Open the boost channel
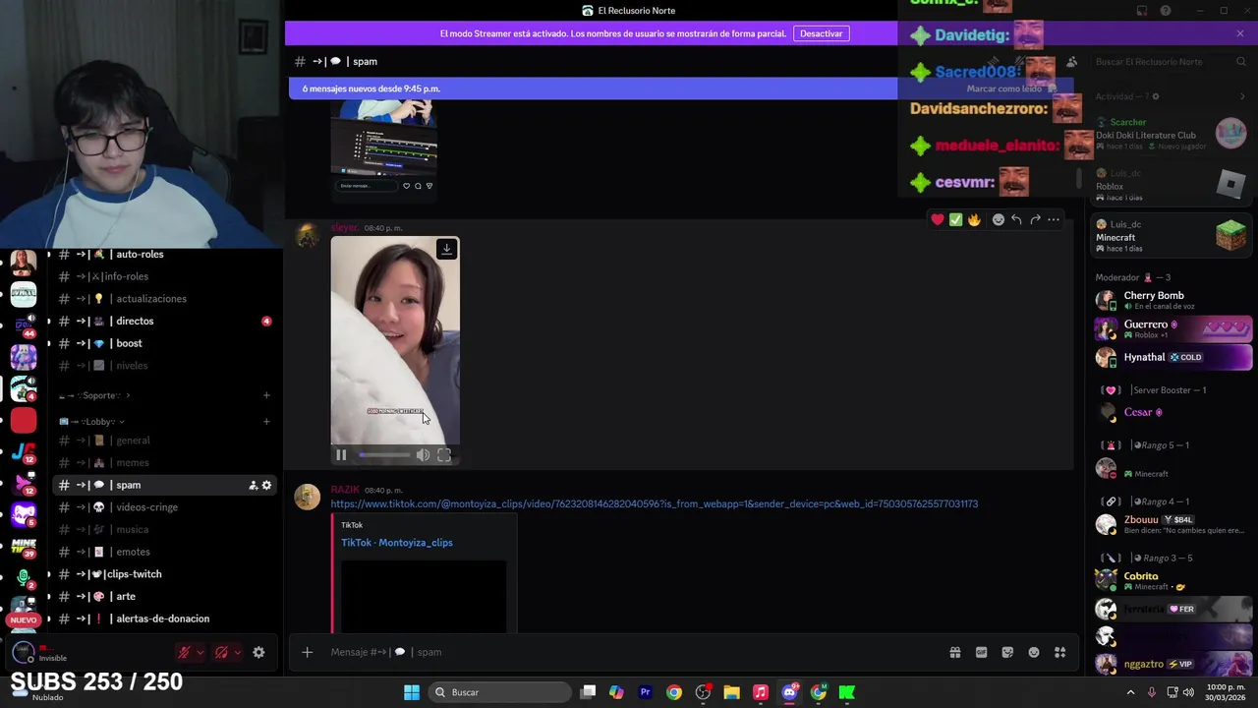 click(x=164, y=343)
